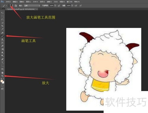Open the blending mode 正常 dropdown
Image resolution: width=148 pixels, height=113 pixels.
click(x=32, y=6)
